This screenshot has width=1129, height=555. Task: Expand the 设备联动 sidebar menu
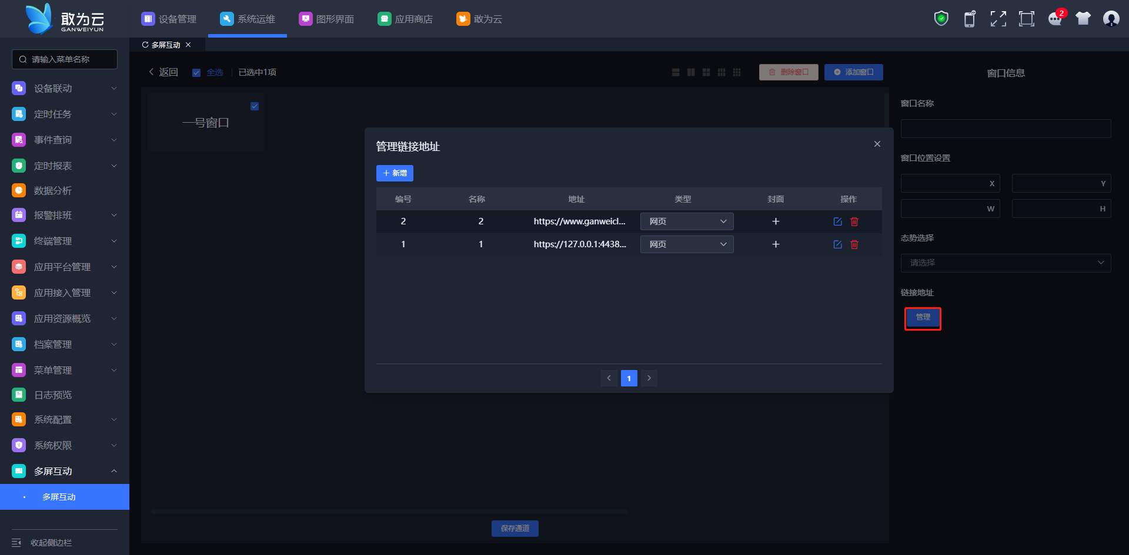tap(65, 88)
